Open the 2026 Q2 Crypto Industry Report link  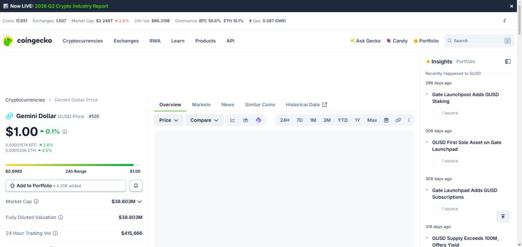[71, 6]
